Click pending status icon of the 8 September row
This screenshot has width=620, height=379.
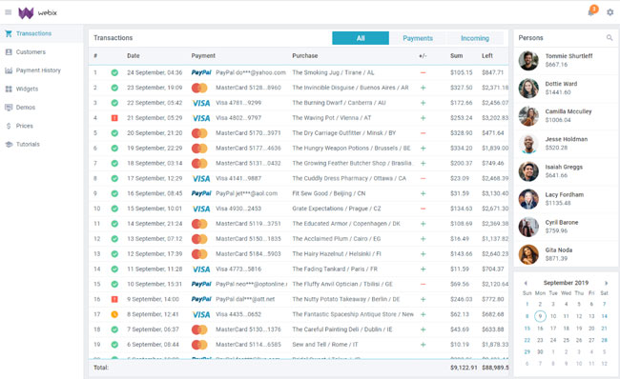click(114, 314)
